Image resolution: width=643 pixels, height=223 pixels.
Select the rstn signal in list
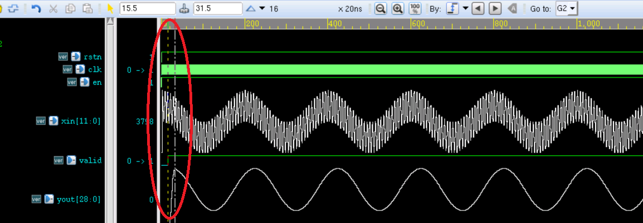pos(92,57)
